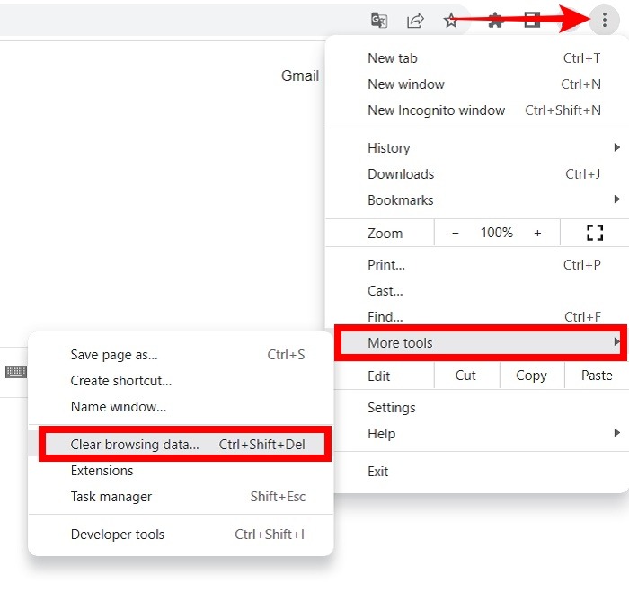Open the Gmail link on the page
Viewport: 629px width, 601px height.
tap(299, 75)
